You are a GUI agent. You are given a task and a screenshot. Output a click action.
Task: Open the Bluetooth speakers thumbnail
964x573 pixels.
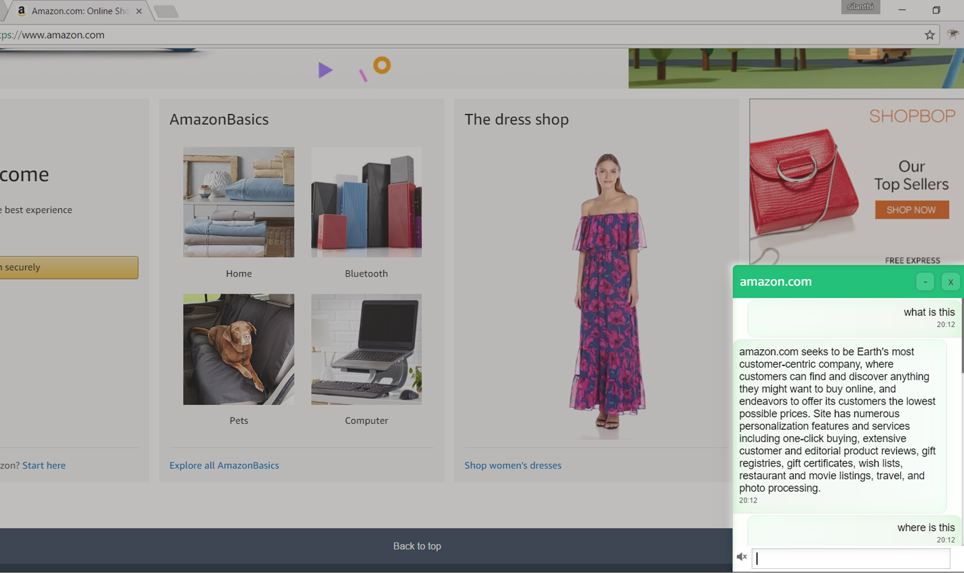click(366, 202)
